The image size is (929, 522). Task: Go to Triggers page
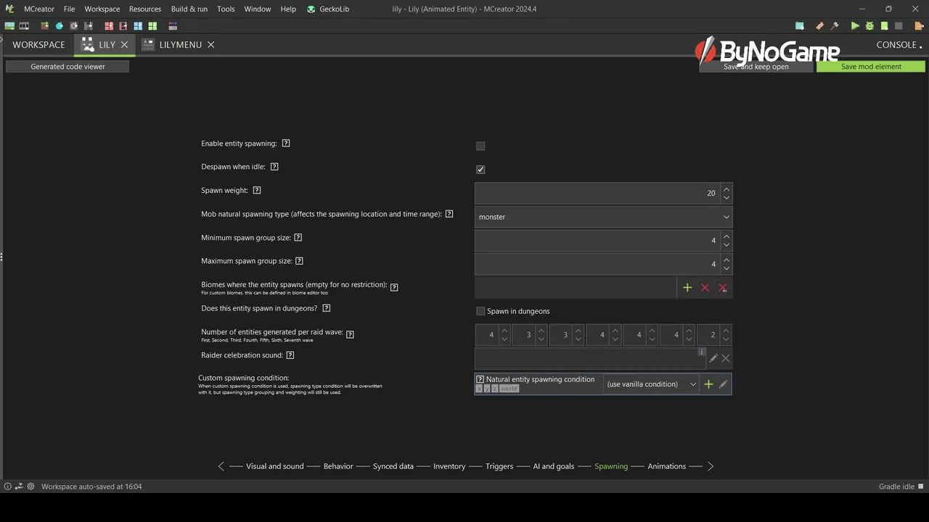499,466
